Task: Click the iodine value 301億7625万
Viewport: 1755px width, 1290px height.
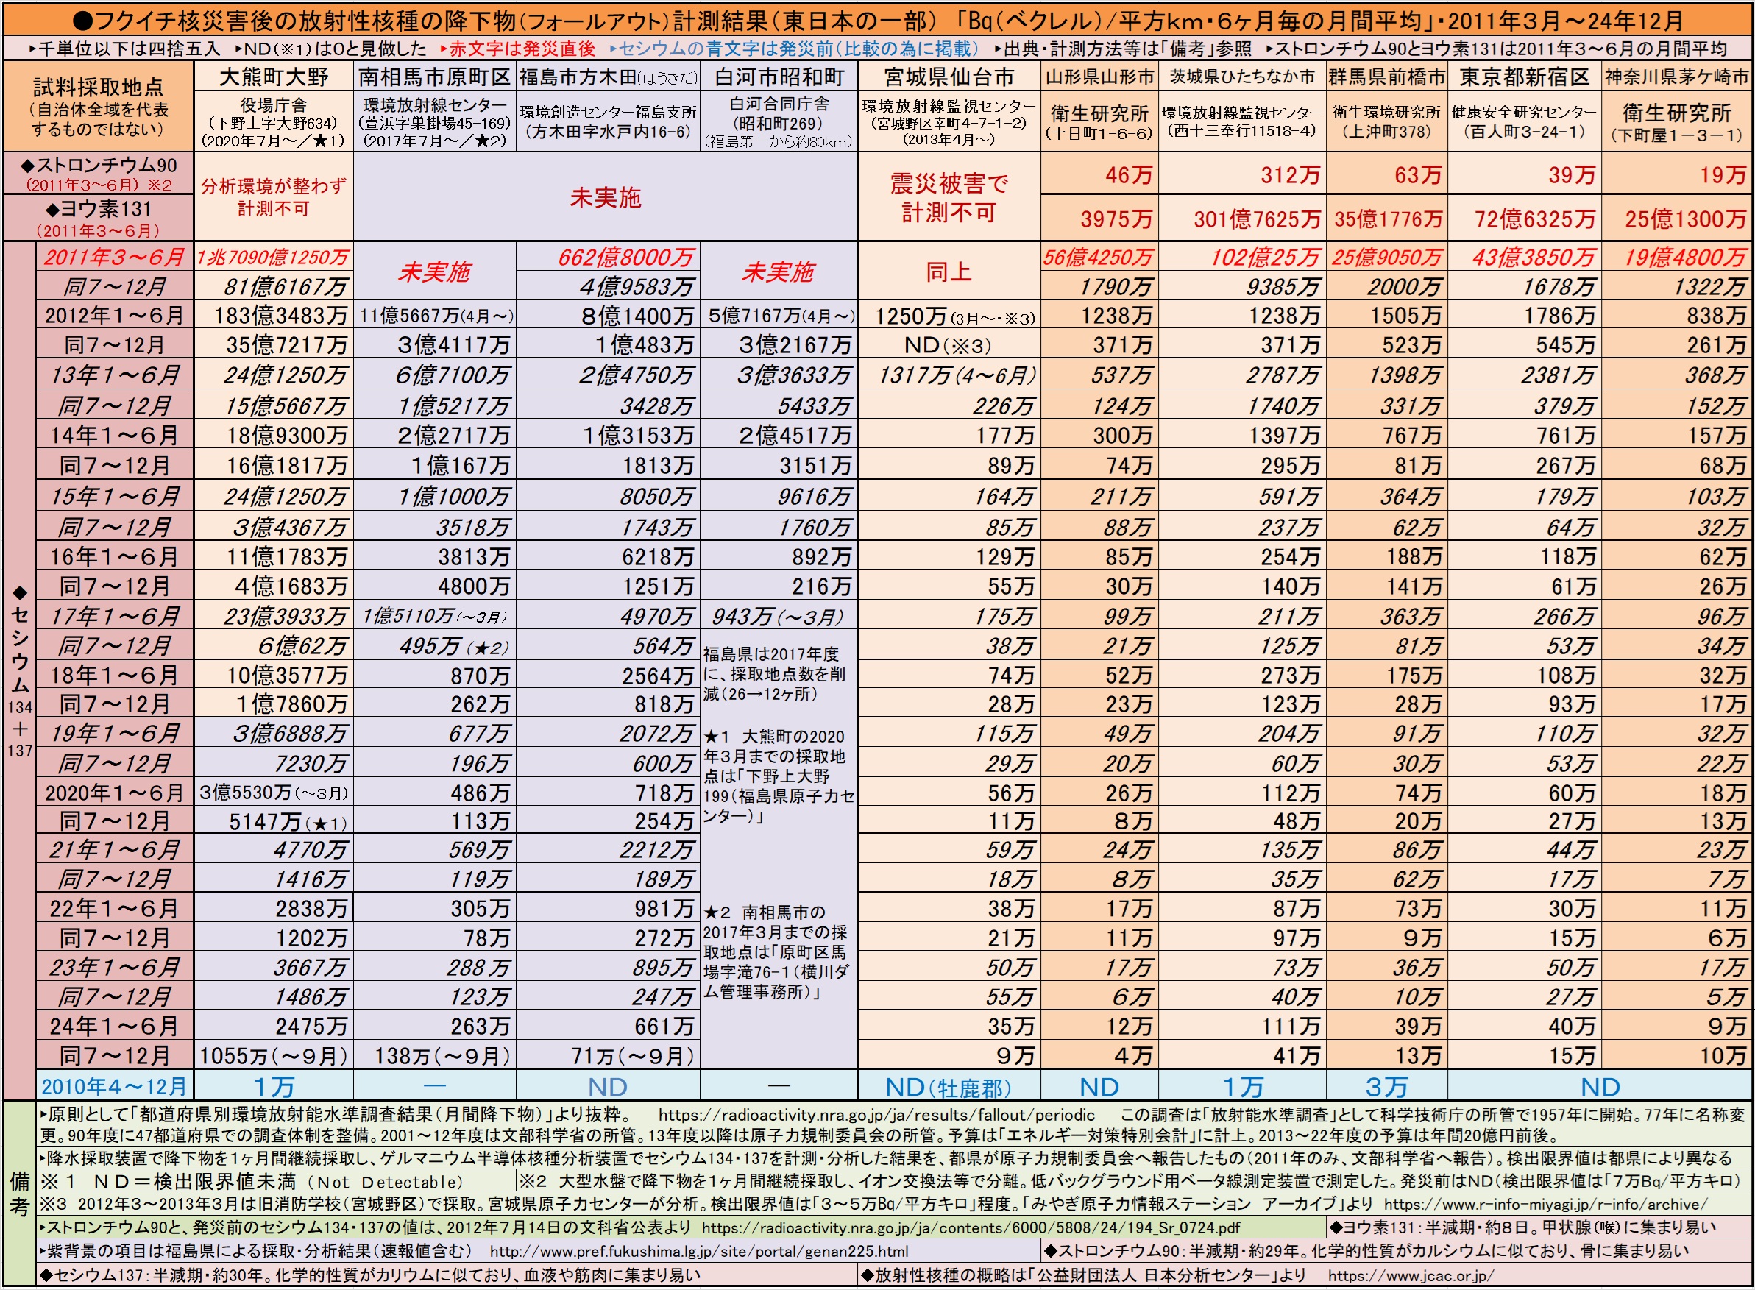Action: (x=1257, y=219)
